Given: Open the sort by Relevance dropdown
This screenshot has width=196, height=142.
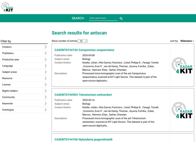Looking at the screenshot, I should point(187,41).
